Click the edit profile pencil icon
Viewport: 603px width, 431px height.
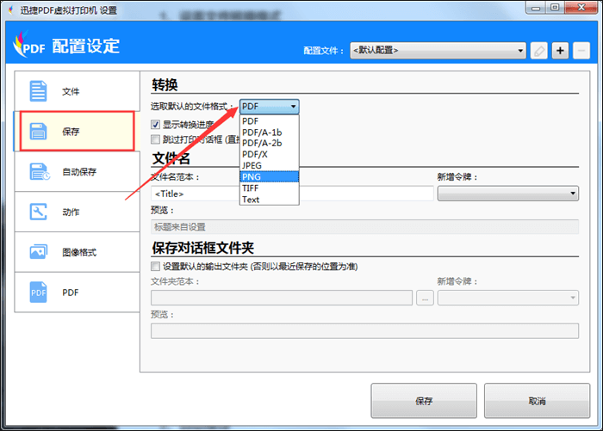coord(538,50)
